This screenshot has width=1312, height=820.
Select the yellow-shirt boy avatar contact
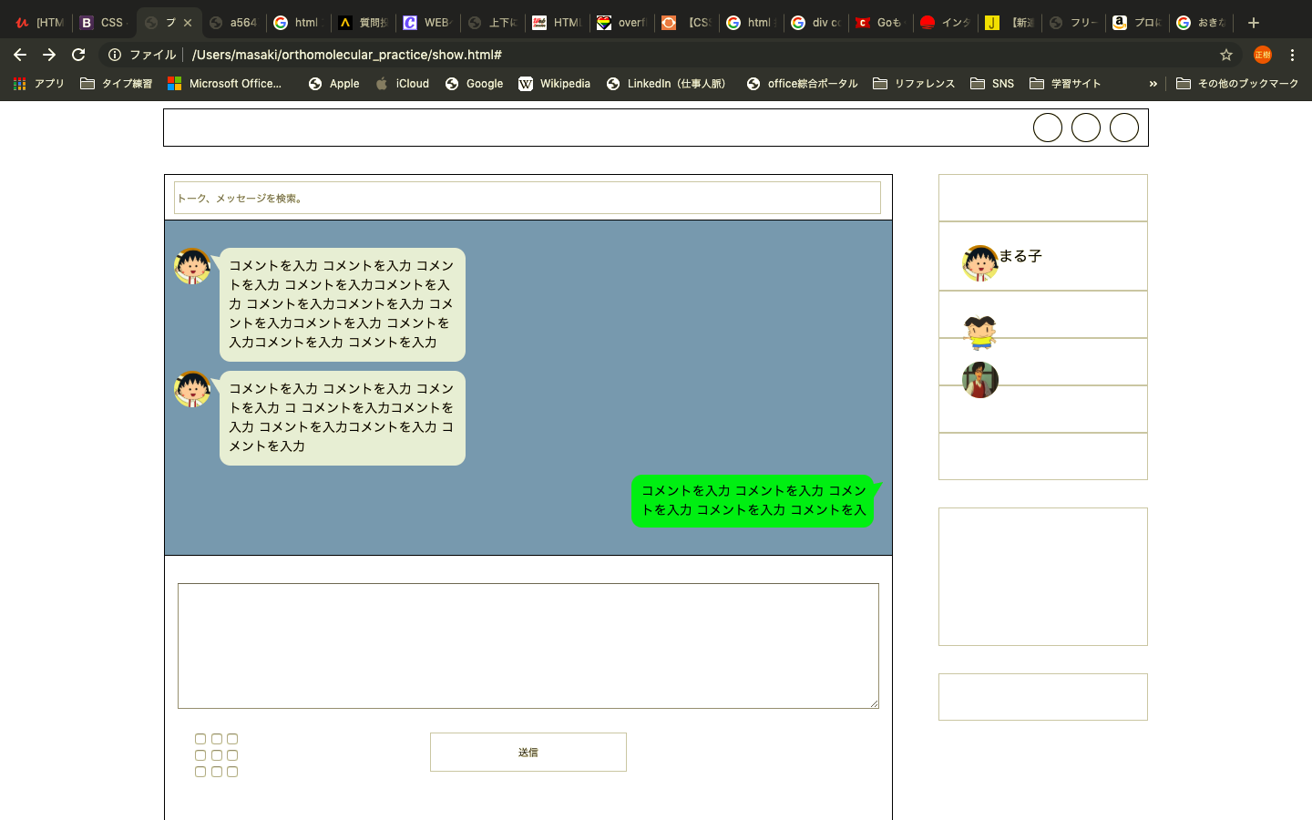pos(979,333)
